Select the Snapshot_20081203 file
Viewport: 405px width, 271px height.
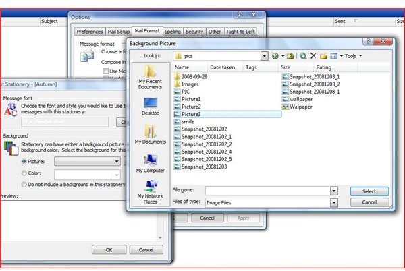(200, 167)
